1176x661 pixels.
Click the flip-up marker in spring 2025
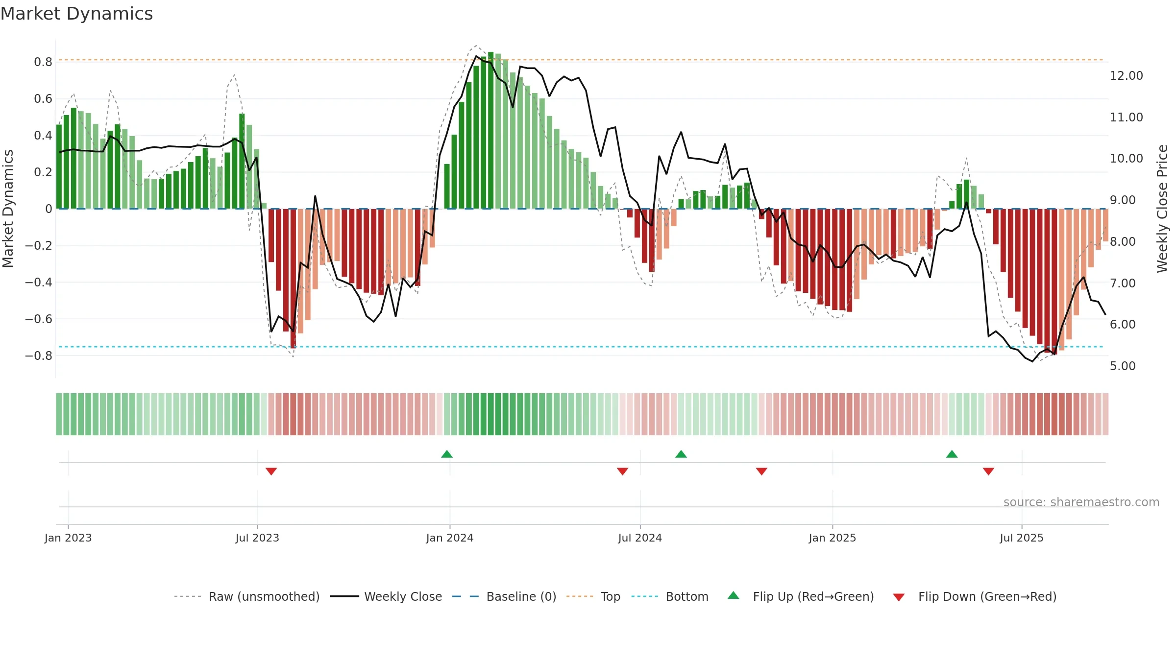pyautogui.click(x=952, y=454)
